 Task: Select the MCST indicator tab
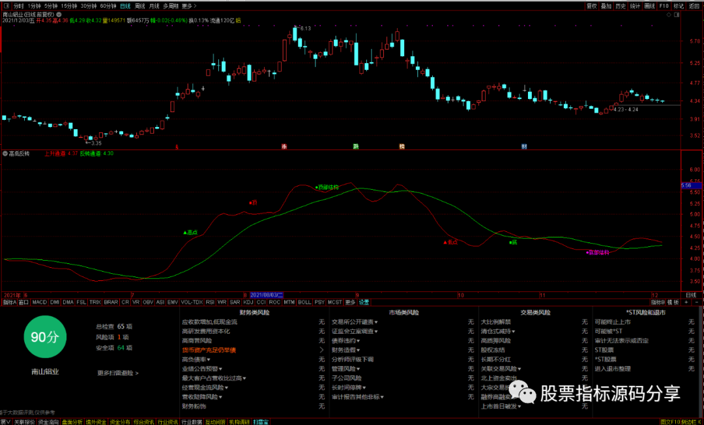click(335, 302)
